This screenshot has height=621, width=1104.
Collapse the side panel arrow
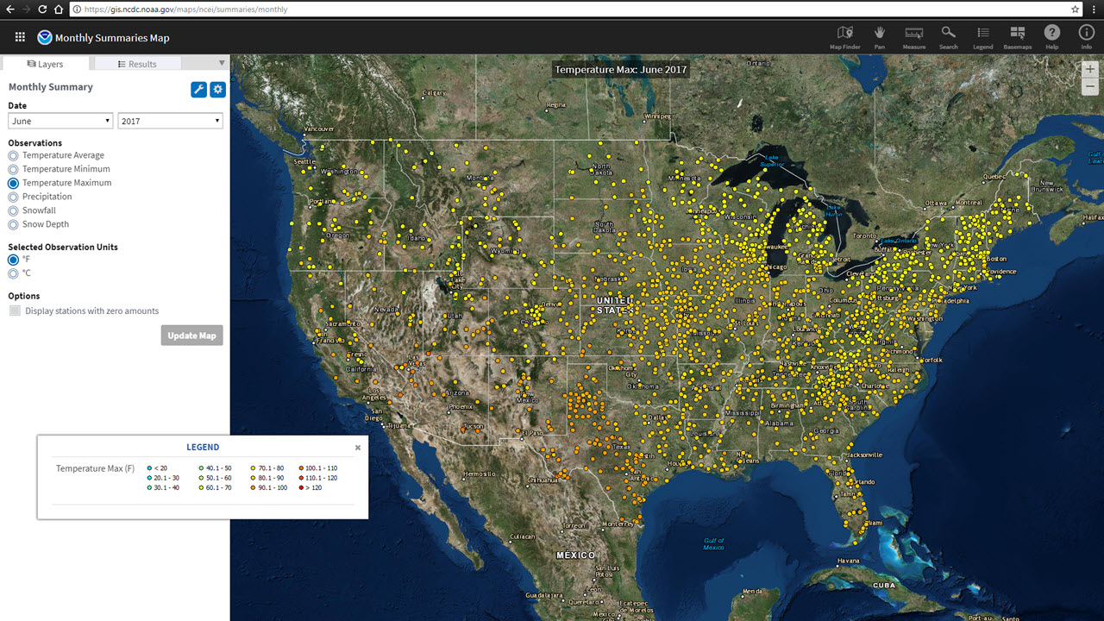pyautogui.click(x=222, y=63)
